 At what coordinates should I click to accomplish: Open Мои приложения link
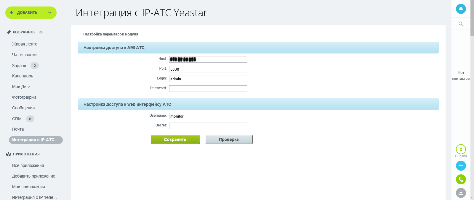click(28, 187)
